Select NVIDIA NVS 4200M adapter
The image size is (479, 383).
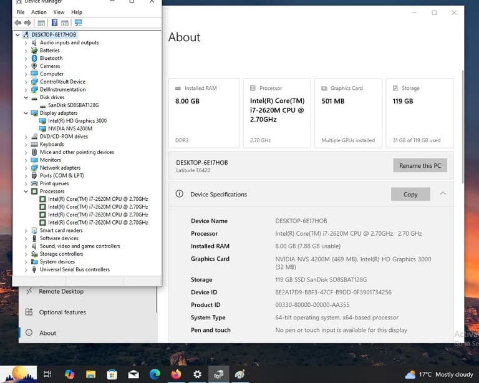point(70,128)
